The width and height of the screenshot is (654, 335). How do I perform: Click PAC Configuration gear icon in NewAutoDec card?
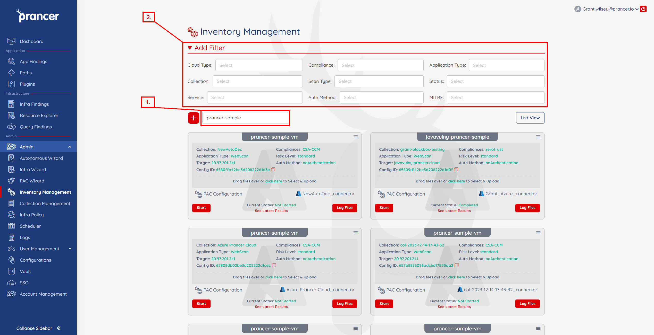(x=198, y=194)
